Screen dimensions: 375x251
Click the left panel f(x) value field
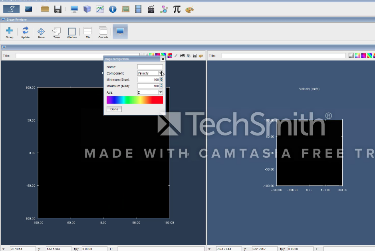[94, 249]
